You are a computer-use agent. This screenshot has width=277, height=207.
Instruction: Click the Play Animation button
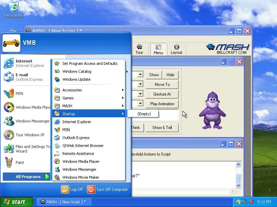(x=162, y=104)
